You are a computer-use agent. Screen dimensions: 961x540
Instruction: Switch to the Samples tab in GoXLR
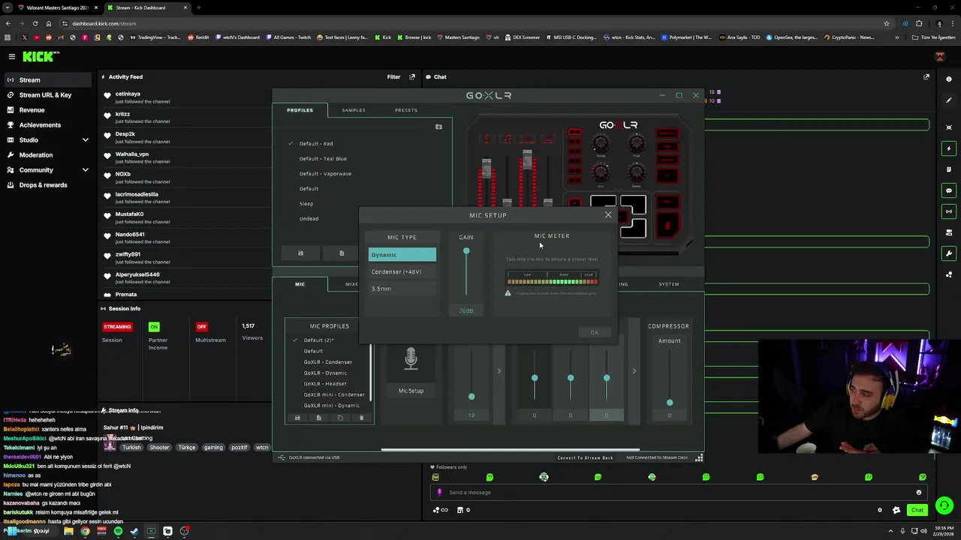point(354,110)
